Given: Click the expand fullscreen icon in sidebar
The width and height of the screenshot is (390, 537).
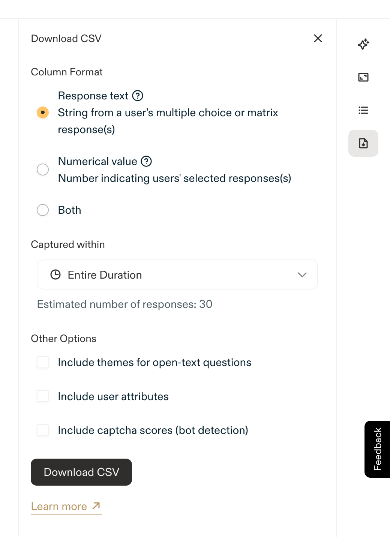Looking at the screenshot, I should (363, 77).
